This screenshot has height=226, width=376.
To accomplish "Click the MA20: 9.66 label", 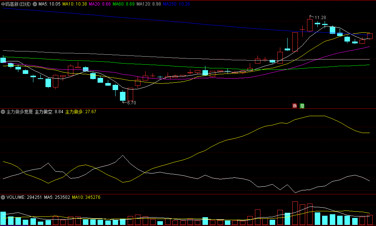I will pos(100,4).
